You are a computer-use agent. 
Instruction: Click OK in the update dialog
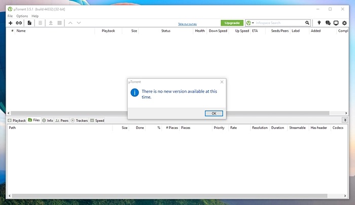click(x=214, y=113)
